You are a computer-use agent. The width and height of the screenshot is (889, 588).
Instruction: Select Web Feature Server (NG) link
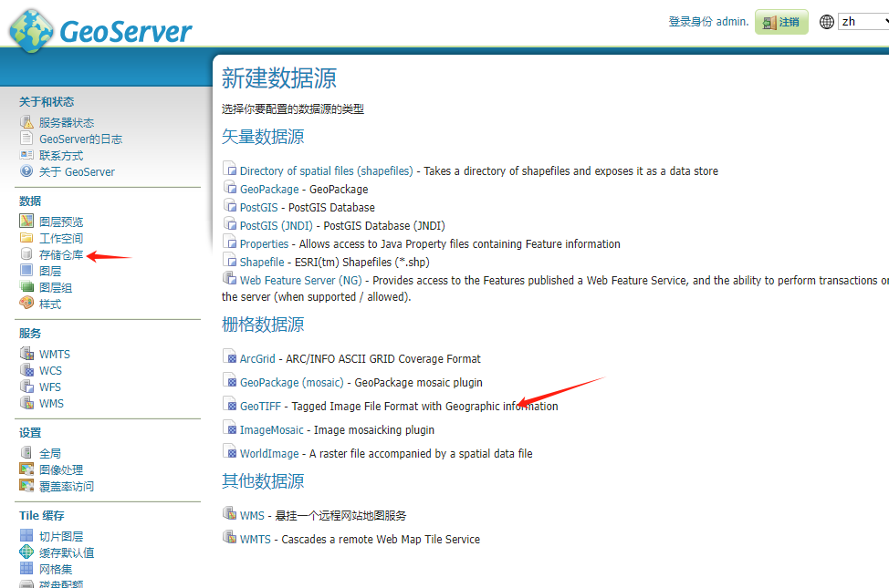(x=300, y=281)
